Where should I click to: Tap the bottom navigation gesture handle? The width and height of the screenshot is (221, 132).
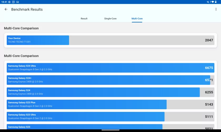pyautogui.click(x=110, y=130)
